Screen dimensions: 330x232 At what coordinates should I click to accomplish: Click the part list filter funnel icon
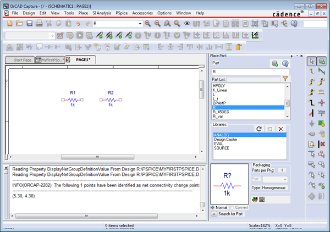[285, 79]
